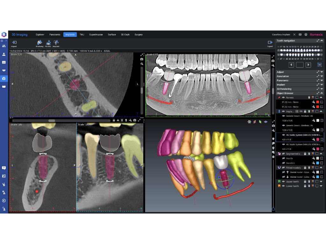Expand the Adjust panel

click(322, 72)
